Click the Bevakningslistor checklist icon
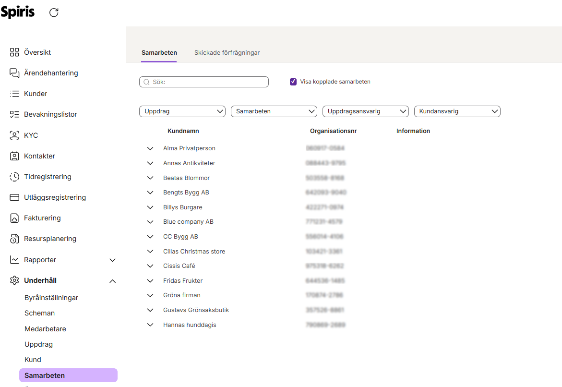The width and height of the screenshot is (562, 387). [14, 114]
